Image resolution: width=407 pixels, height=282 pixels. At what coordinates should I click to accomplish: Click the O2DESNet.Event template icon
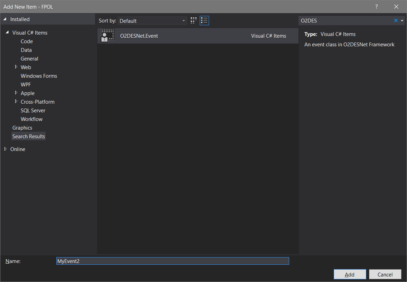(x=107, y=36)
